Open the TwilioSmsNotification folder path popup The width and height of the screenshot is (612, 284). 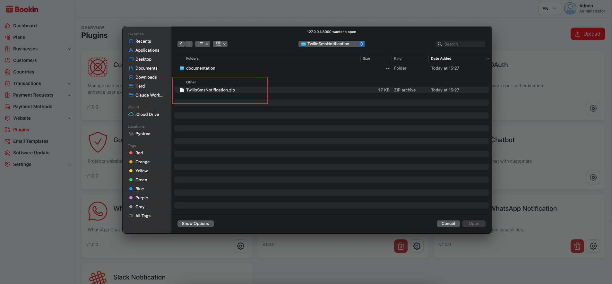(x=332, y=44)
